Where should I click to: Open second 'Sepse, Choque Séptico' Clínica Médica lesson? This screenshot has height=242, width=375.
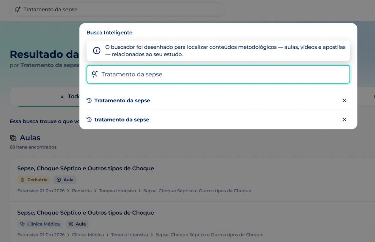(86, 213)
